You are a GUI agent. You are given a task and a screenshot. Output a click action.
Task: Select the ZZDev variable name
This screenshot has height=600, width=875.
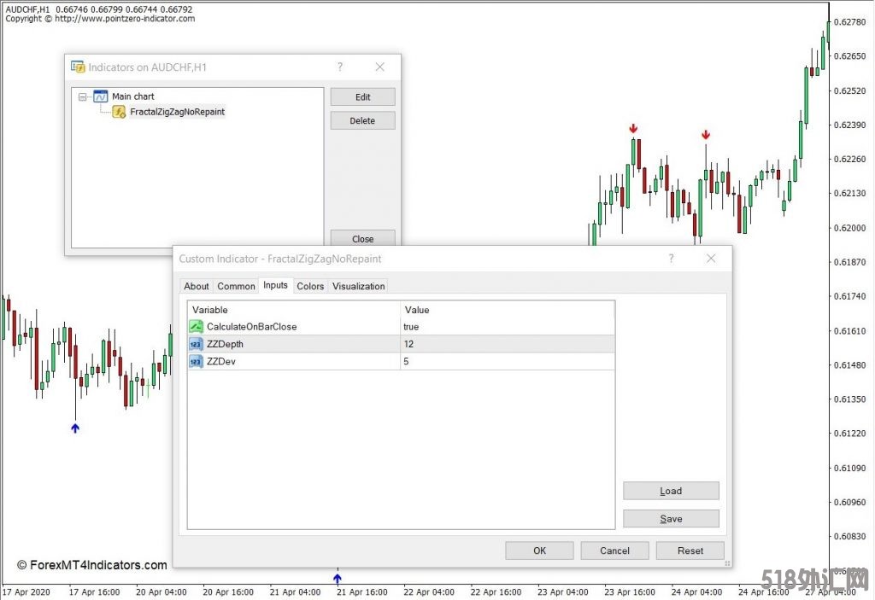[x=221, y=361]
